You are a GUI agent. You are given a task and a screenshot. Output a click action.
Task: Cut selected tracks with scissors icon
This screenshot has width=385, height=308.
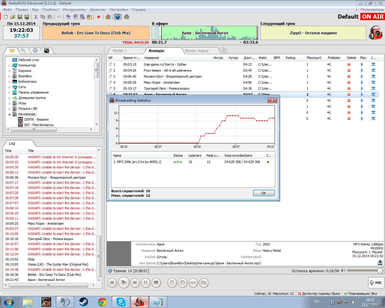pyautogui.click(x=36, y=17)
